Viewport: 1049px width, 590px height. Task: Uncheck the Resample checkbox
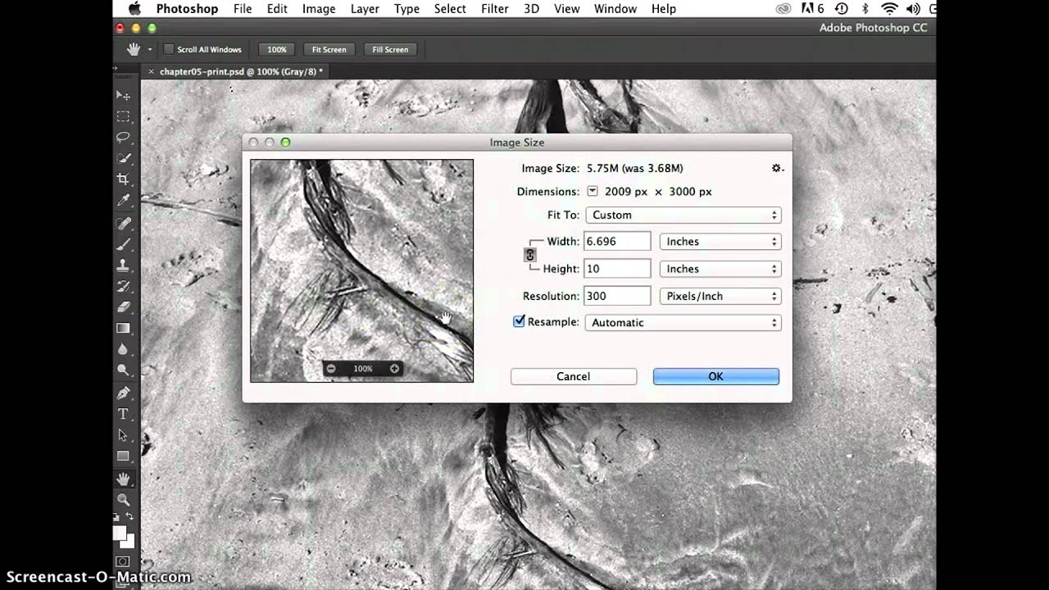519,322
